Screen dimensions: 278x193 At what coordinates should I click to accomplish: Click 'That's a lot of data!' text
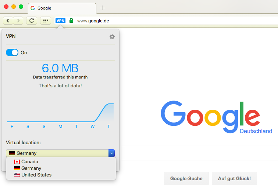(60, 86)
